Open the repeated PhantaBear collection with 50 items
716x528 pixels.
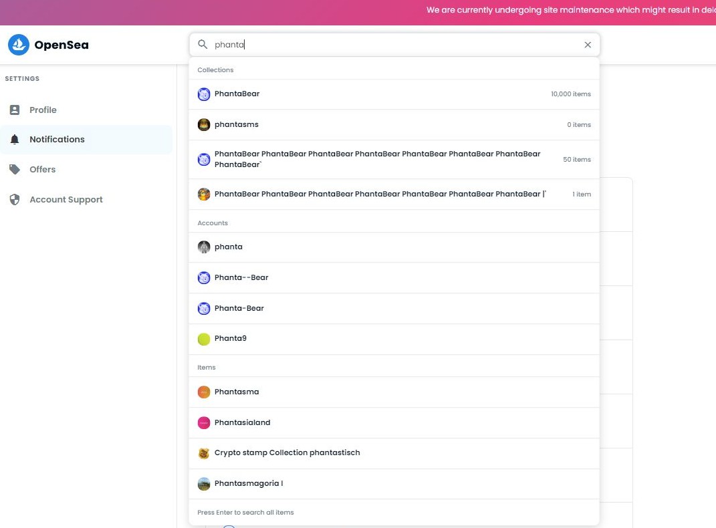[x=394, y=159]
